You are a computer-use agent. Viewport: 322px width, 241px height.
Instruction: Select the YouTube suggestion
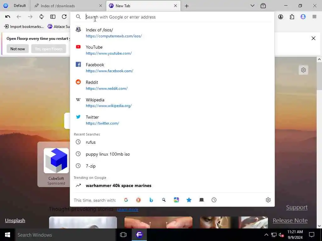pyautogui.click(x=172, y=50)
